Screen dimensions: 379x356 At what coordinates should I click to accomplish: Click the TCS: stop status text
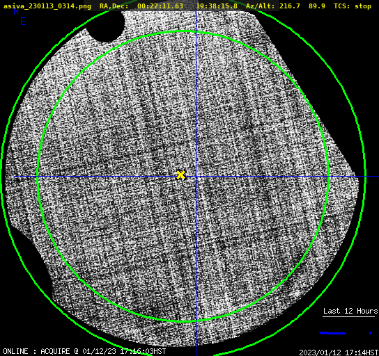353,6
